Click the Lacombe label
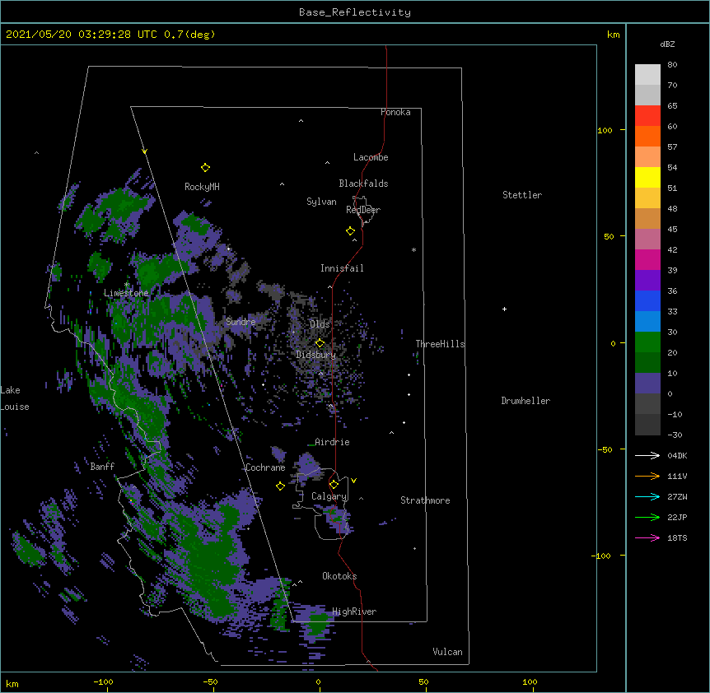The width and height of the screenshot is (710, 693). (371, 157)
